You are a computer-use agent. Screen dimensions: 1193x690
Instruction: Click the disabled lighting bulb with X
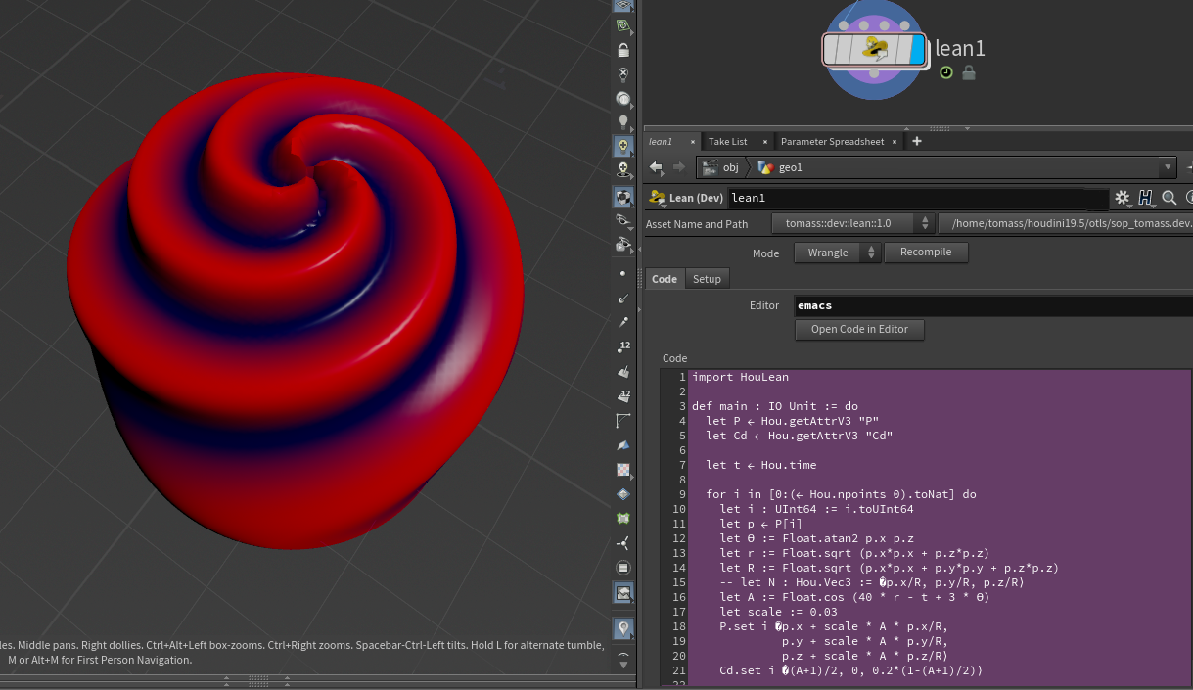click(x=622, y=74)
